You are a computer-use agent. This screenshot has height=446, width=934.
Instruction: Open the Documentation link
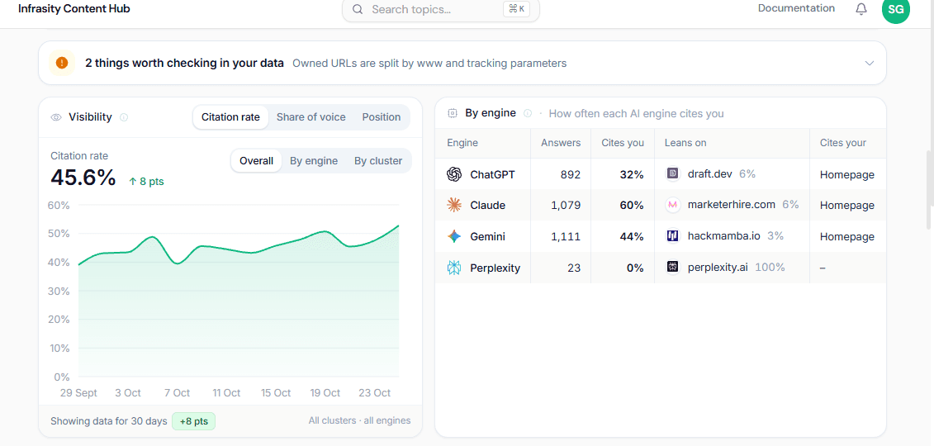[796, 8]
